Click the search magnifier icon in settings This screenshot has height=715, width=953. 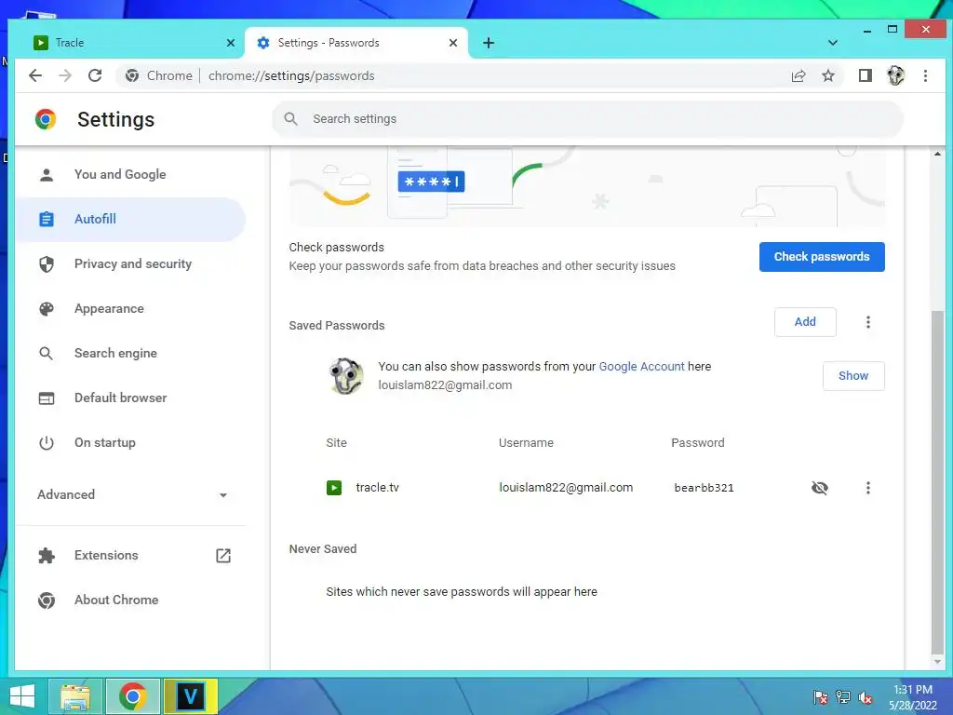point(290,118)
